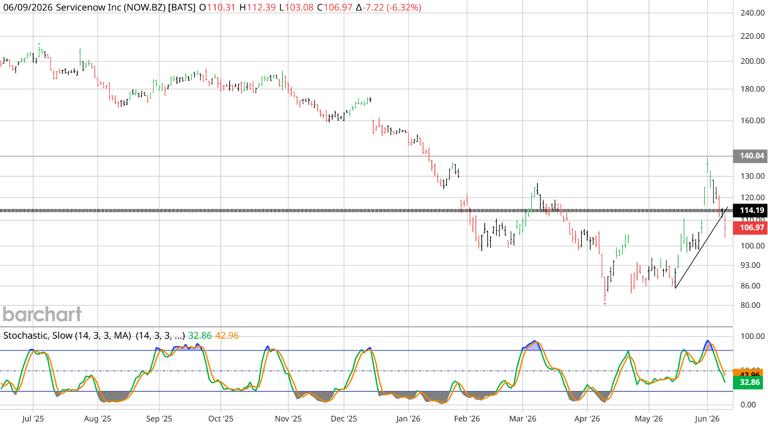Viewport: 768px width, 427px height.
Task: Select the black rising trendline near June
Action: 701,247
